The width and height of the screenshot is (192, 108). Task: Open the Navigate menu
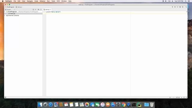click(x=30, y=1)
